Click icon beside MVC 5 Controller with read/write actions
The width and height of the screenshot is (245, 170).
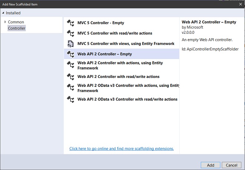71,33
